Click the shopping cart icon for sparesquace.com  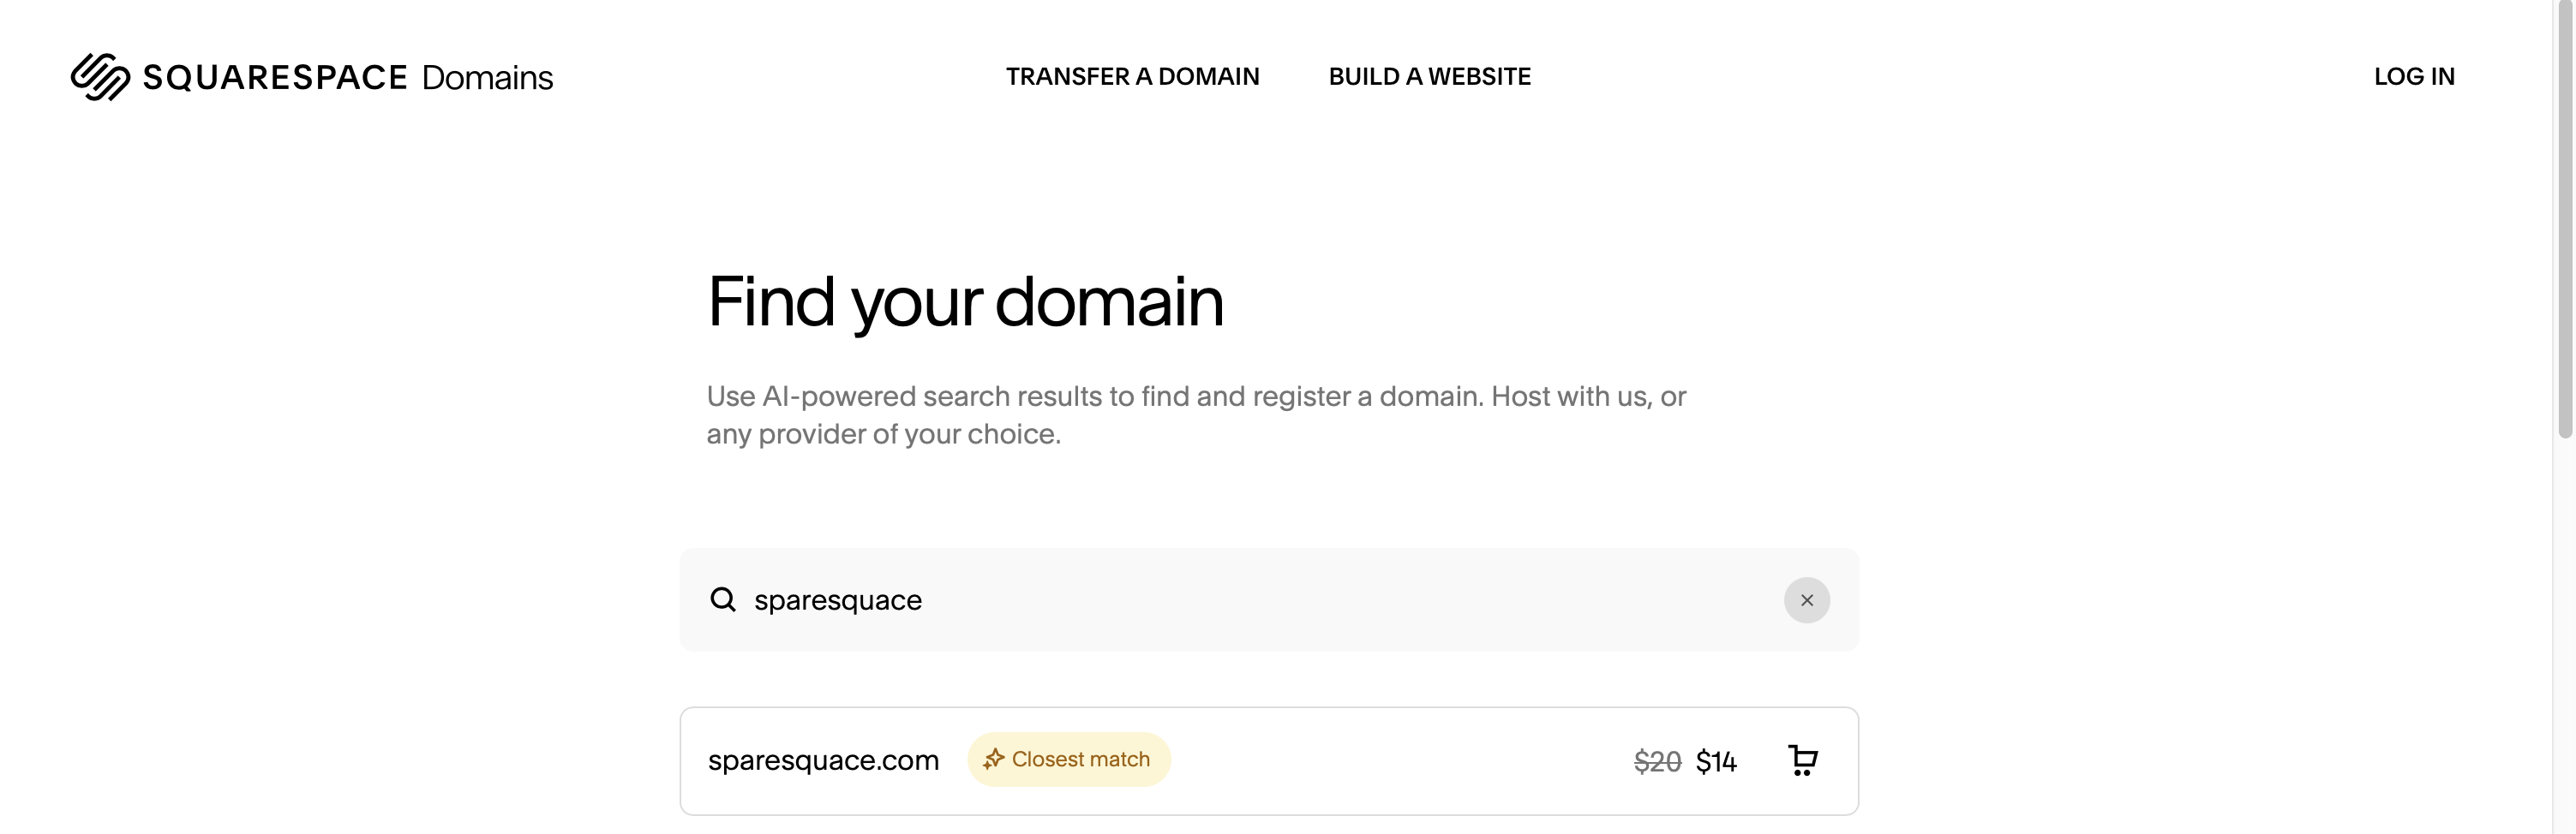(x=1803, y=760)
